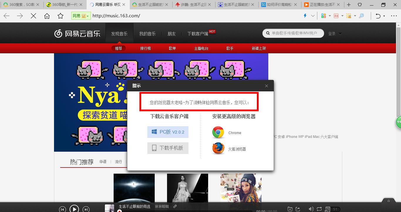Click the Firefox browser icon in dialog

[x=218, y=148]
